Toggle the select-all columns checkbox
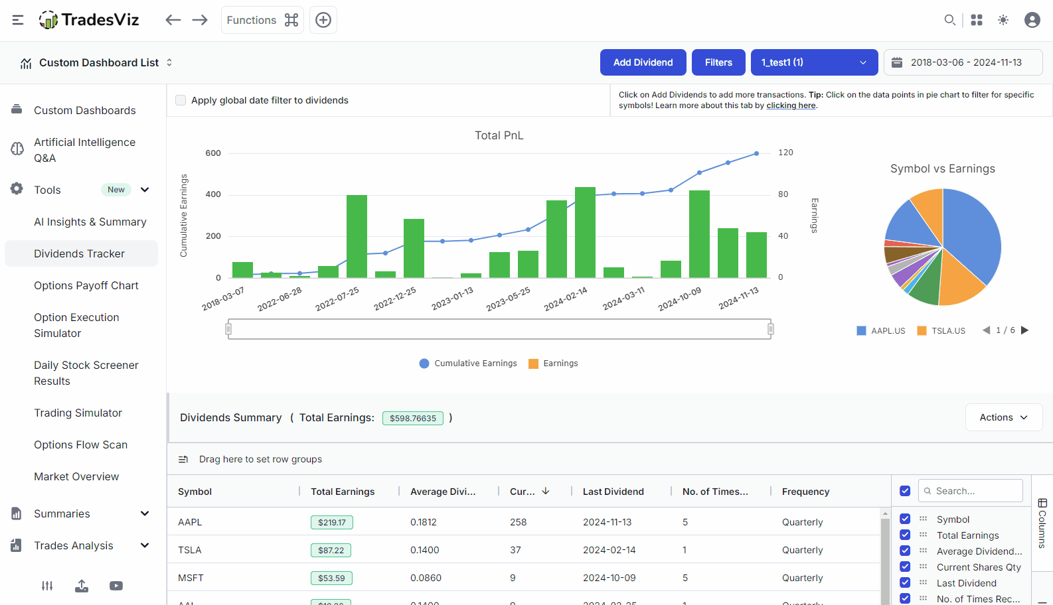Image resolution: width=1053 pixels, height=605 pixels. (905, 491)
